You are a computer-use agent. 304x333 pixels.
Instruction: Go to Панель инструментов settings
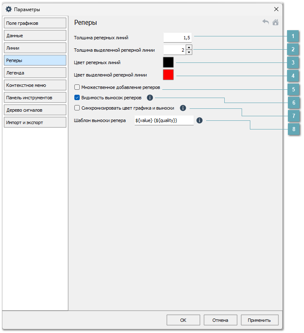click(x=35, y=98)
